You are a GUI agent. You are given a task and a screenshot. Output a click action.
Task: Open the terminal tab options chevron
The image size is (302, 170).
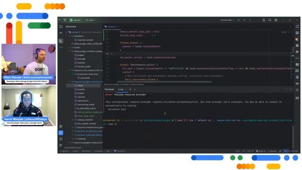pyautogui.click(x=134, y=89)
